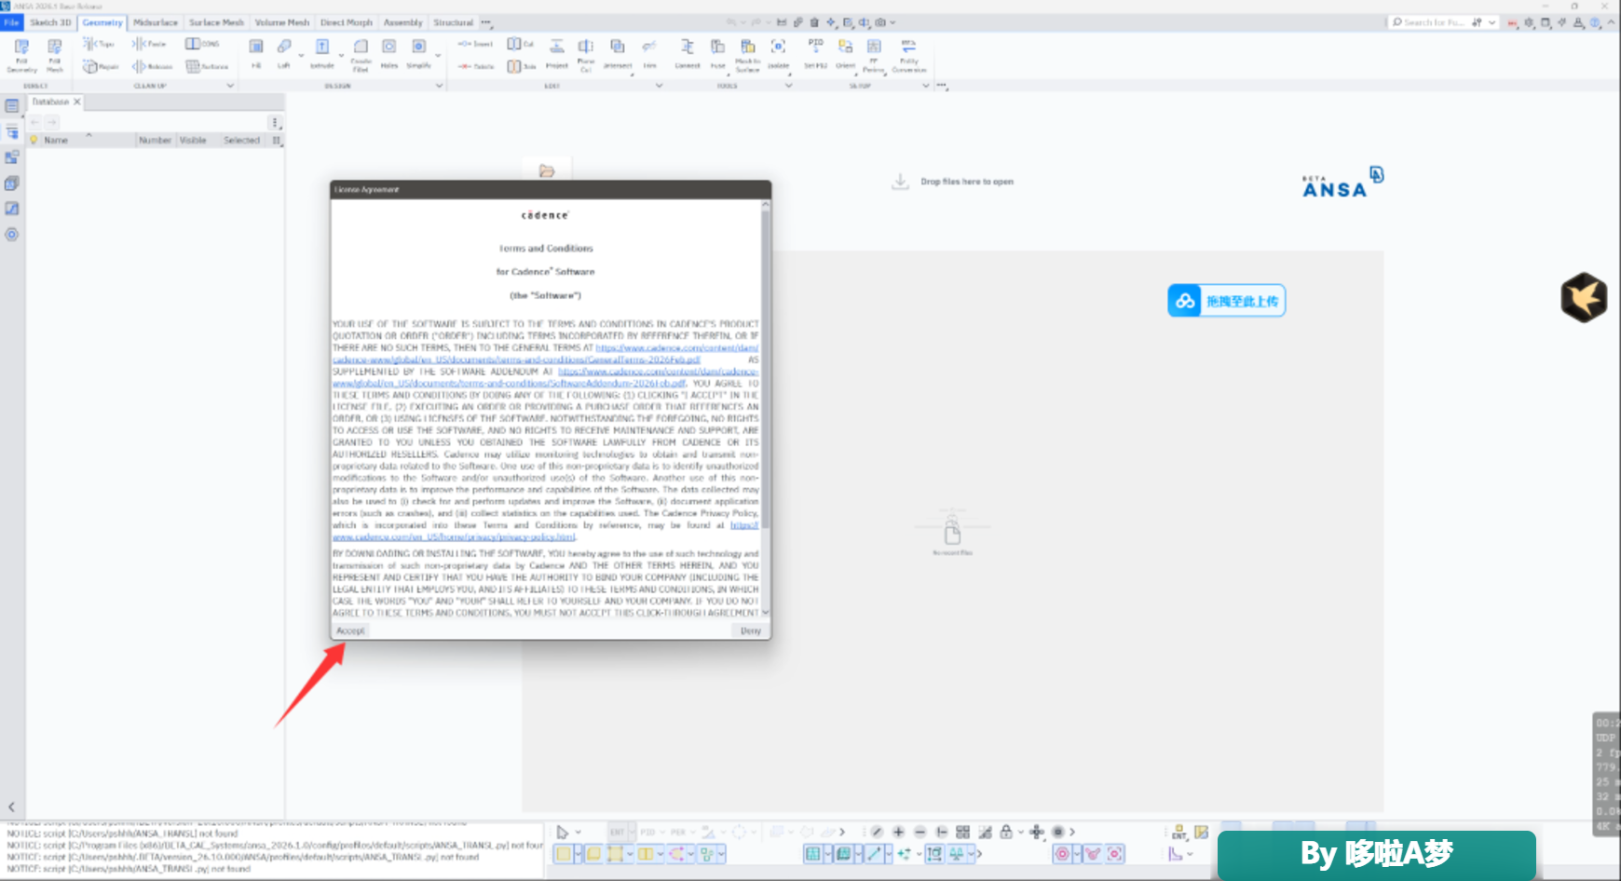Expand the Edit group arrow

[659, 86]
